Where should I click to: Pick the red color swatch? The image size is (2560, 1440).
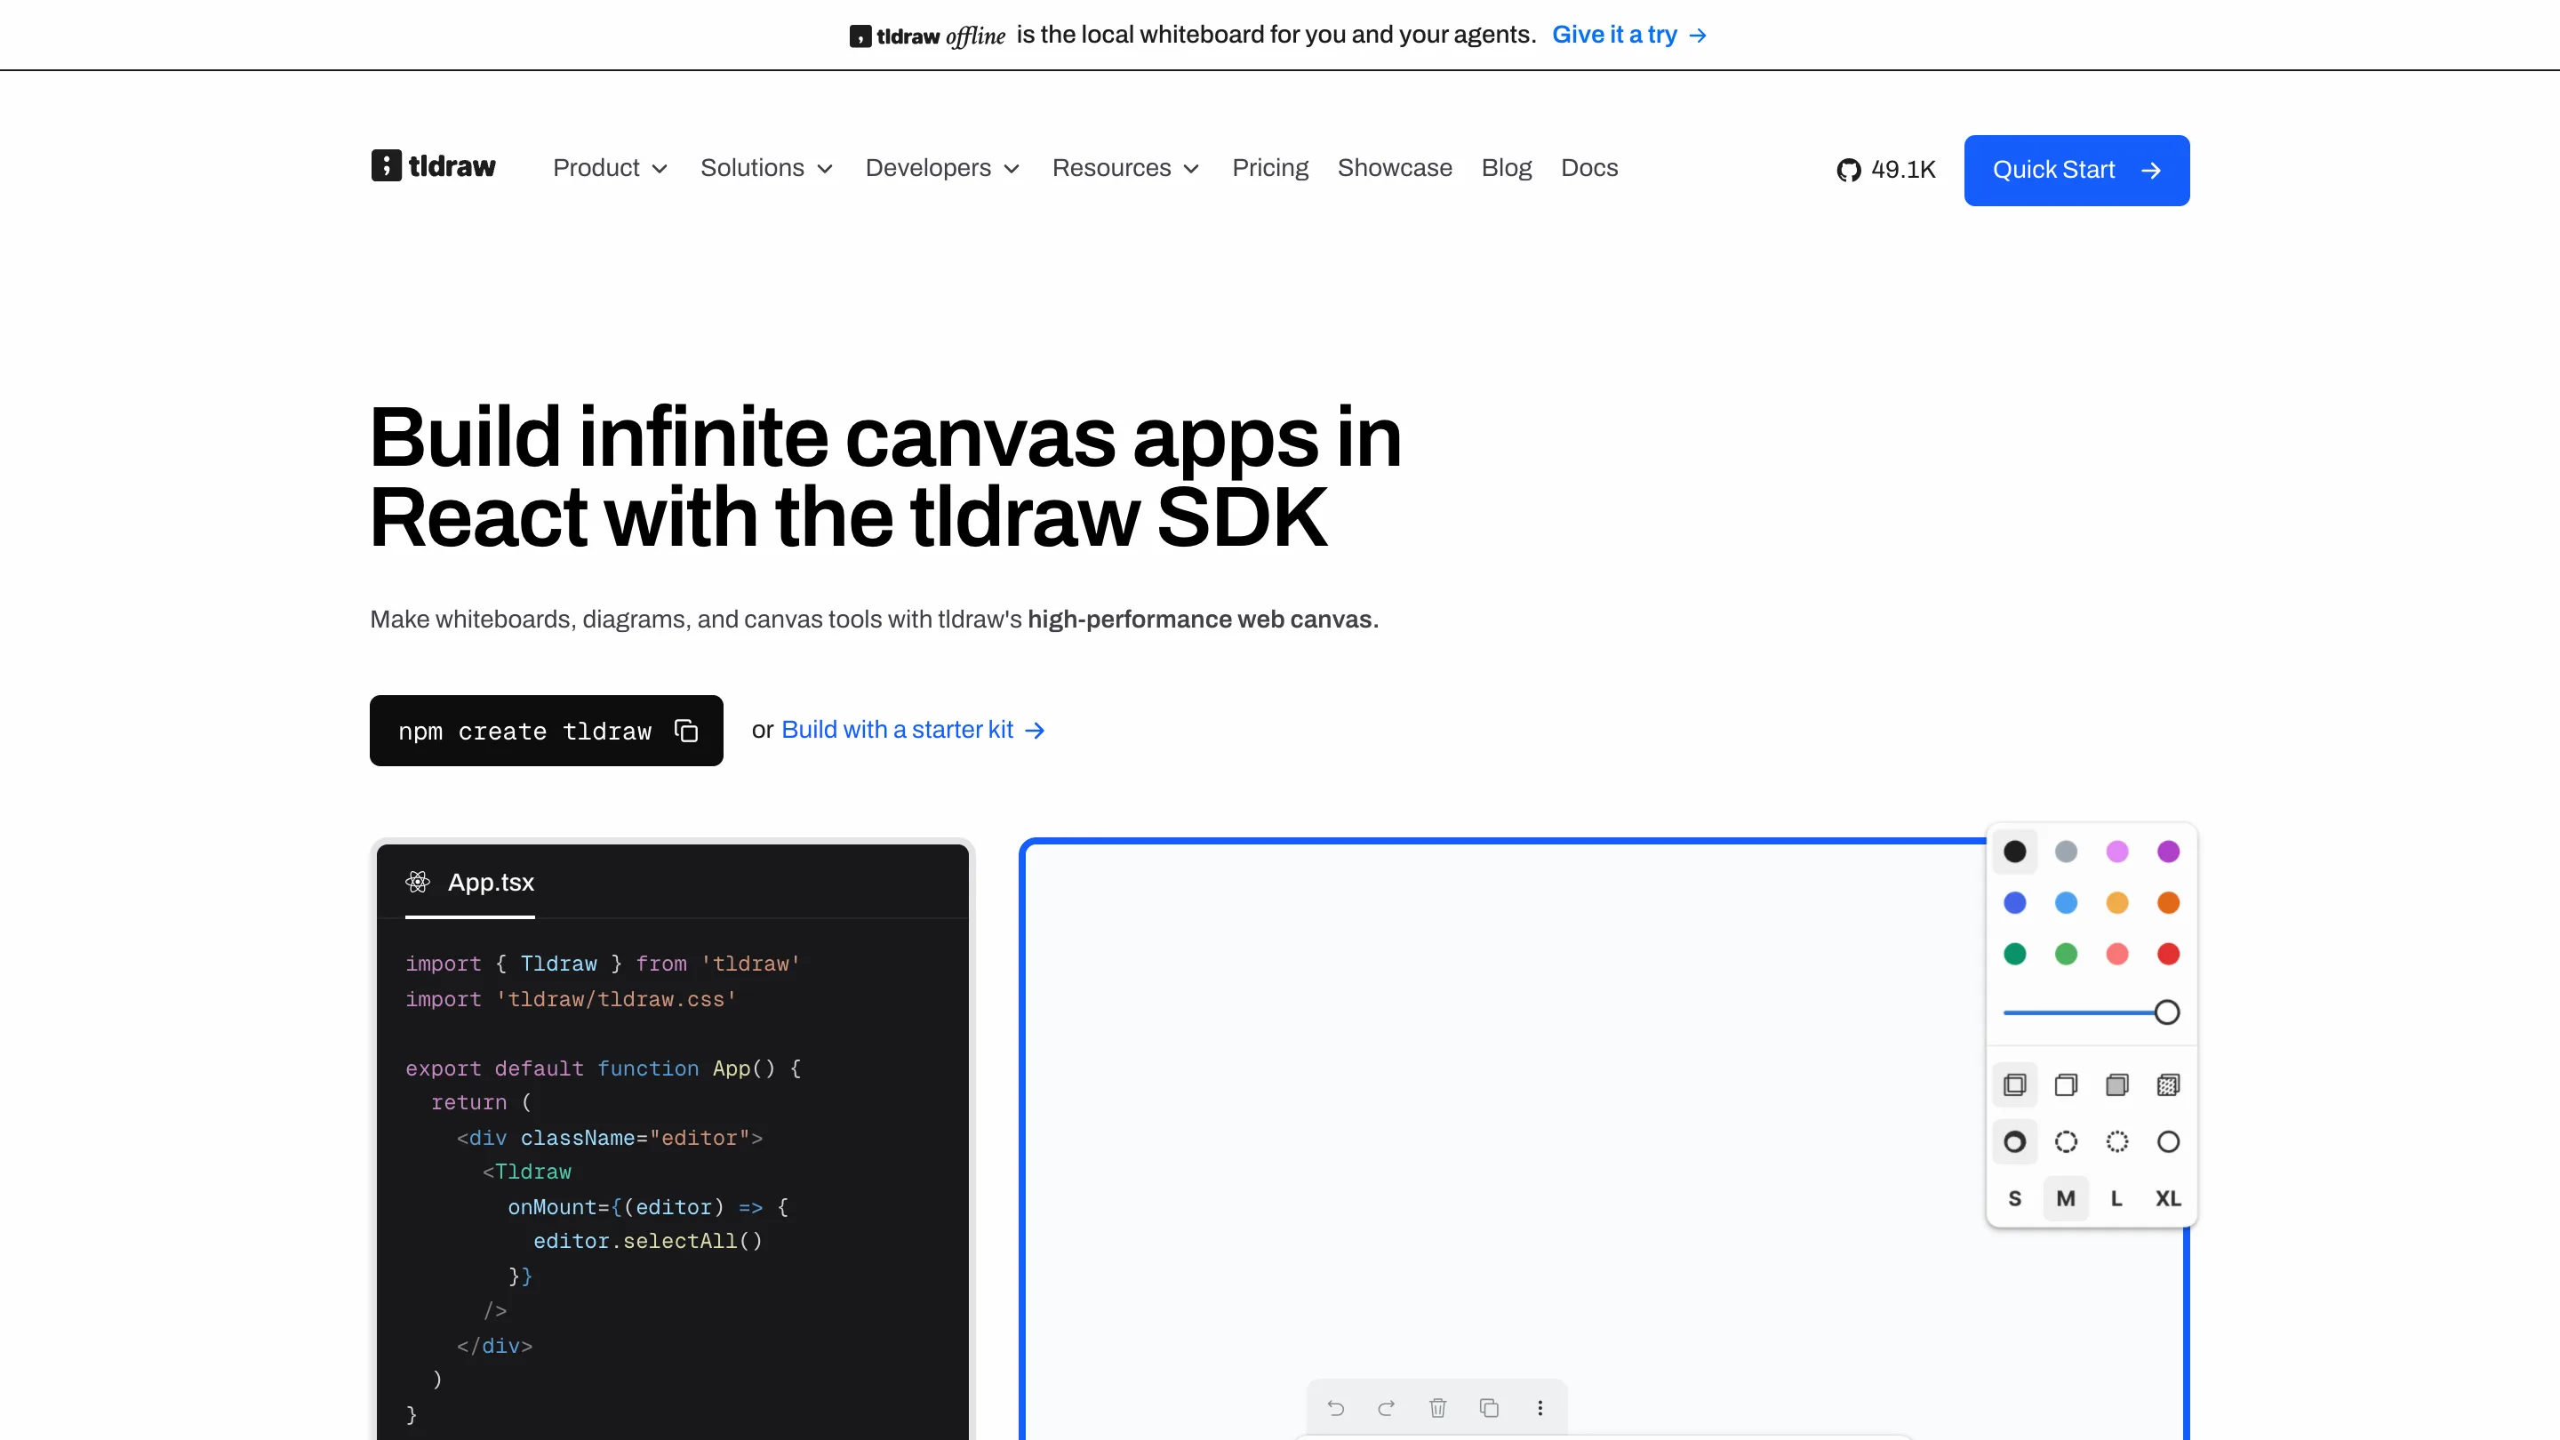point(2169,954)
